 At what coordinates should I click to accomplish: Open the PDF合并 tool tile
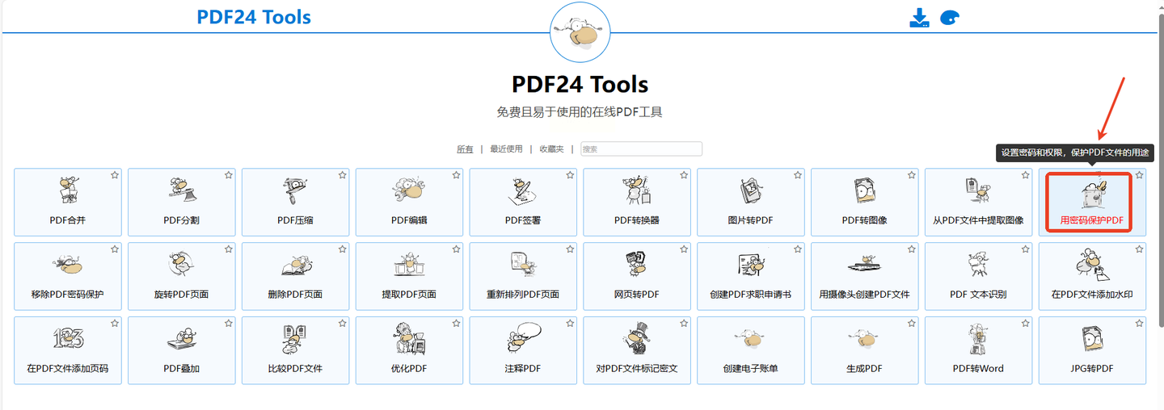point(68,203)
